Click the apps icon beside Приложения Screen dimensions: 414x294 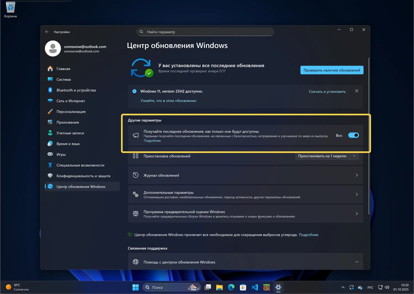click(x=50, y=122)
